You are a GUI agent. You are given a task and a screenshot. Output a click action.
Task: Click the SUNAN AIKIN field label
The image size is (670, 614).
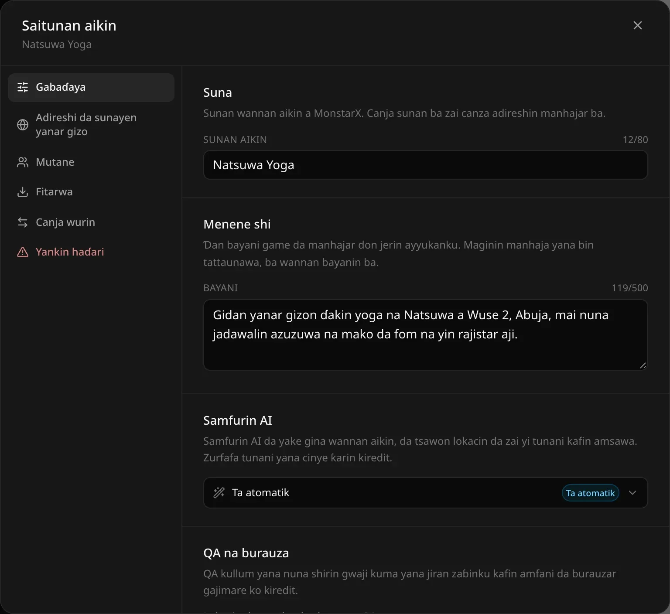(x=235, y=140)
